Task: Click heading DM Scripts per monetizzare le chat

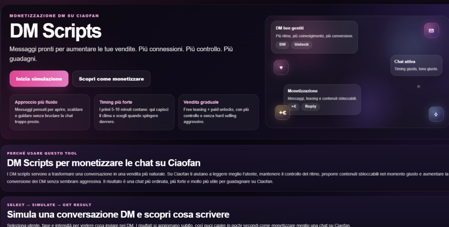Action: pos(103,163)
